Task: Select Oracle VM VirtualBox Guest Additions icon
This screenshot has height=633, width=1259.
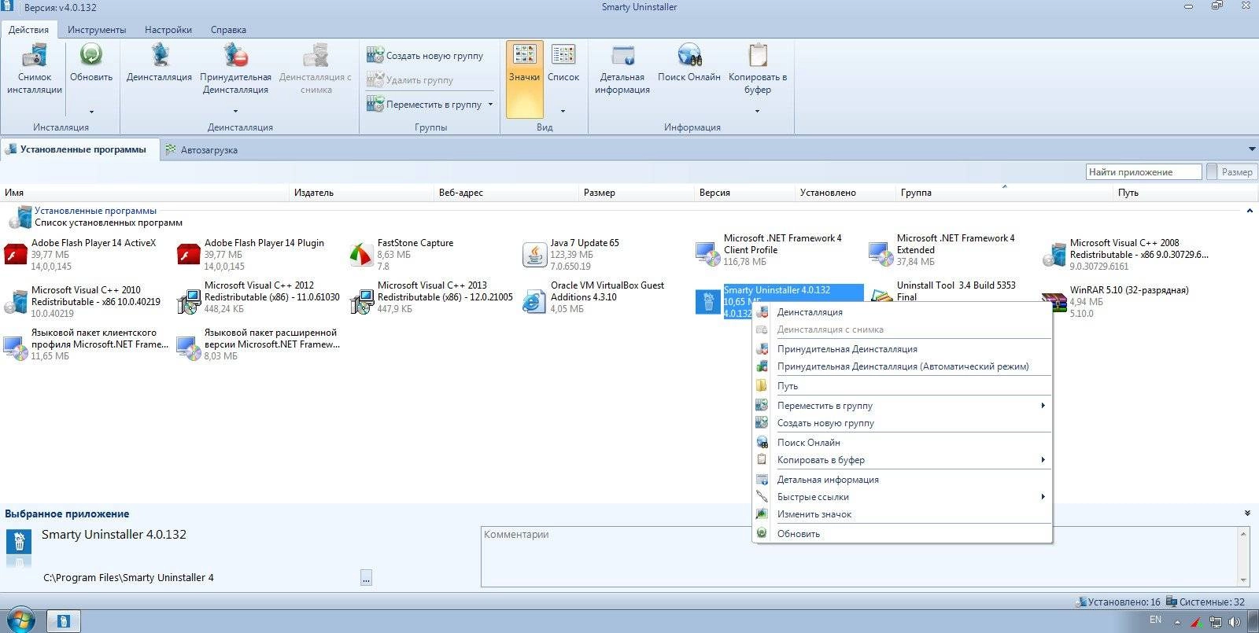Action: pyautogui.click(x=534, y=300)
